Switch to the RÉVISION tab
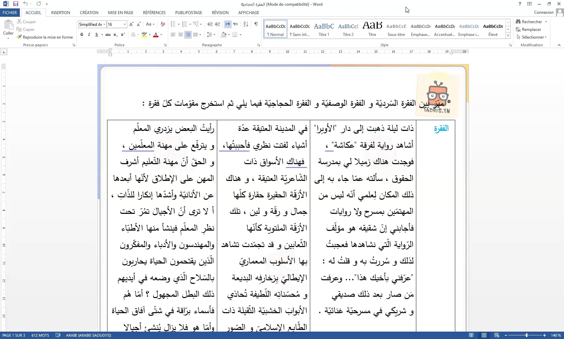The width and height of the screenshot is (564, 339). 220,12
